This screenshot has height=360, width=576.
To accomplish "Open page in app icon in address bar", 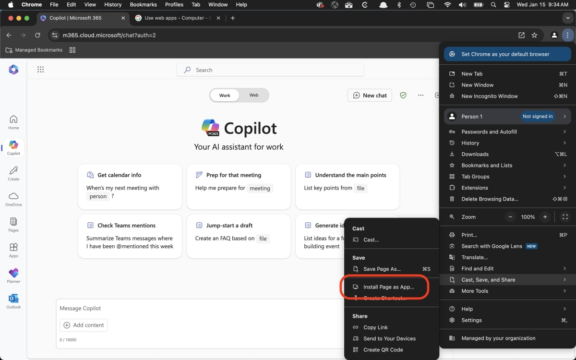I will (x=521, y=35).
